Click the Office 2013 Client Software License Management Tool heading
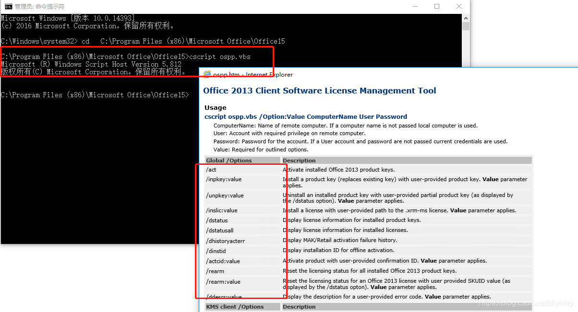The height and width of the screenshot is (312, 578). [x=320, y=91]
